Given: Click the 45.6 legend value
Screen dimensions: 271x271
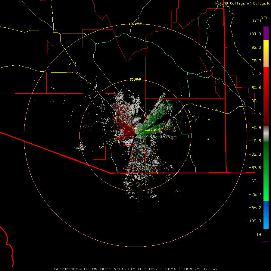Looking at the screenshot, I should click(x=256, y=87).
